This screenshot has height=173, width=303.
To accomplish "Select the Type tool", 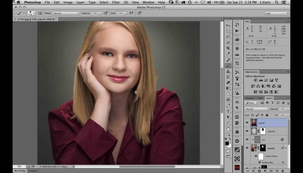I will (228, 111).
